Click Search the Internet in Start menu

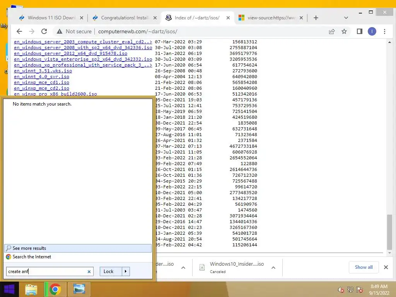(78, 257)
